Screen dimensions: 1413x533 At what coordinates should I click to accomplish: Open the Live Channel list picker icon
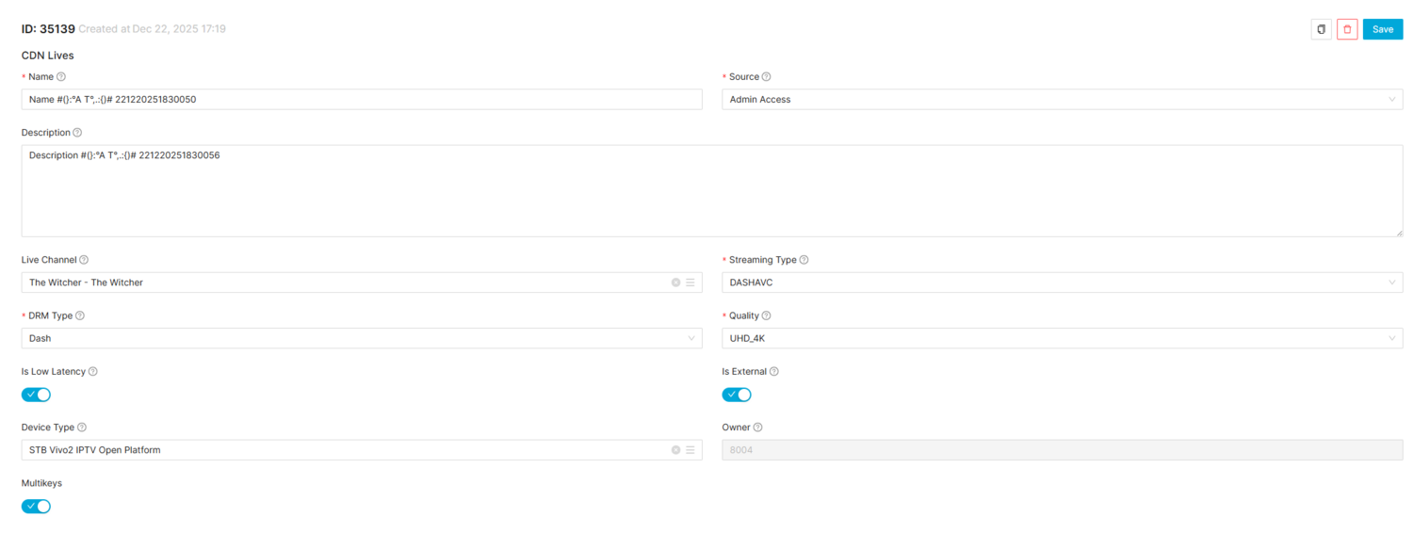point(690,283)
